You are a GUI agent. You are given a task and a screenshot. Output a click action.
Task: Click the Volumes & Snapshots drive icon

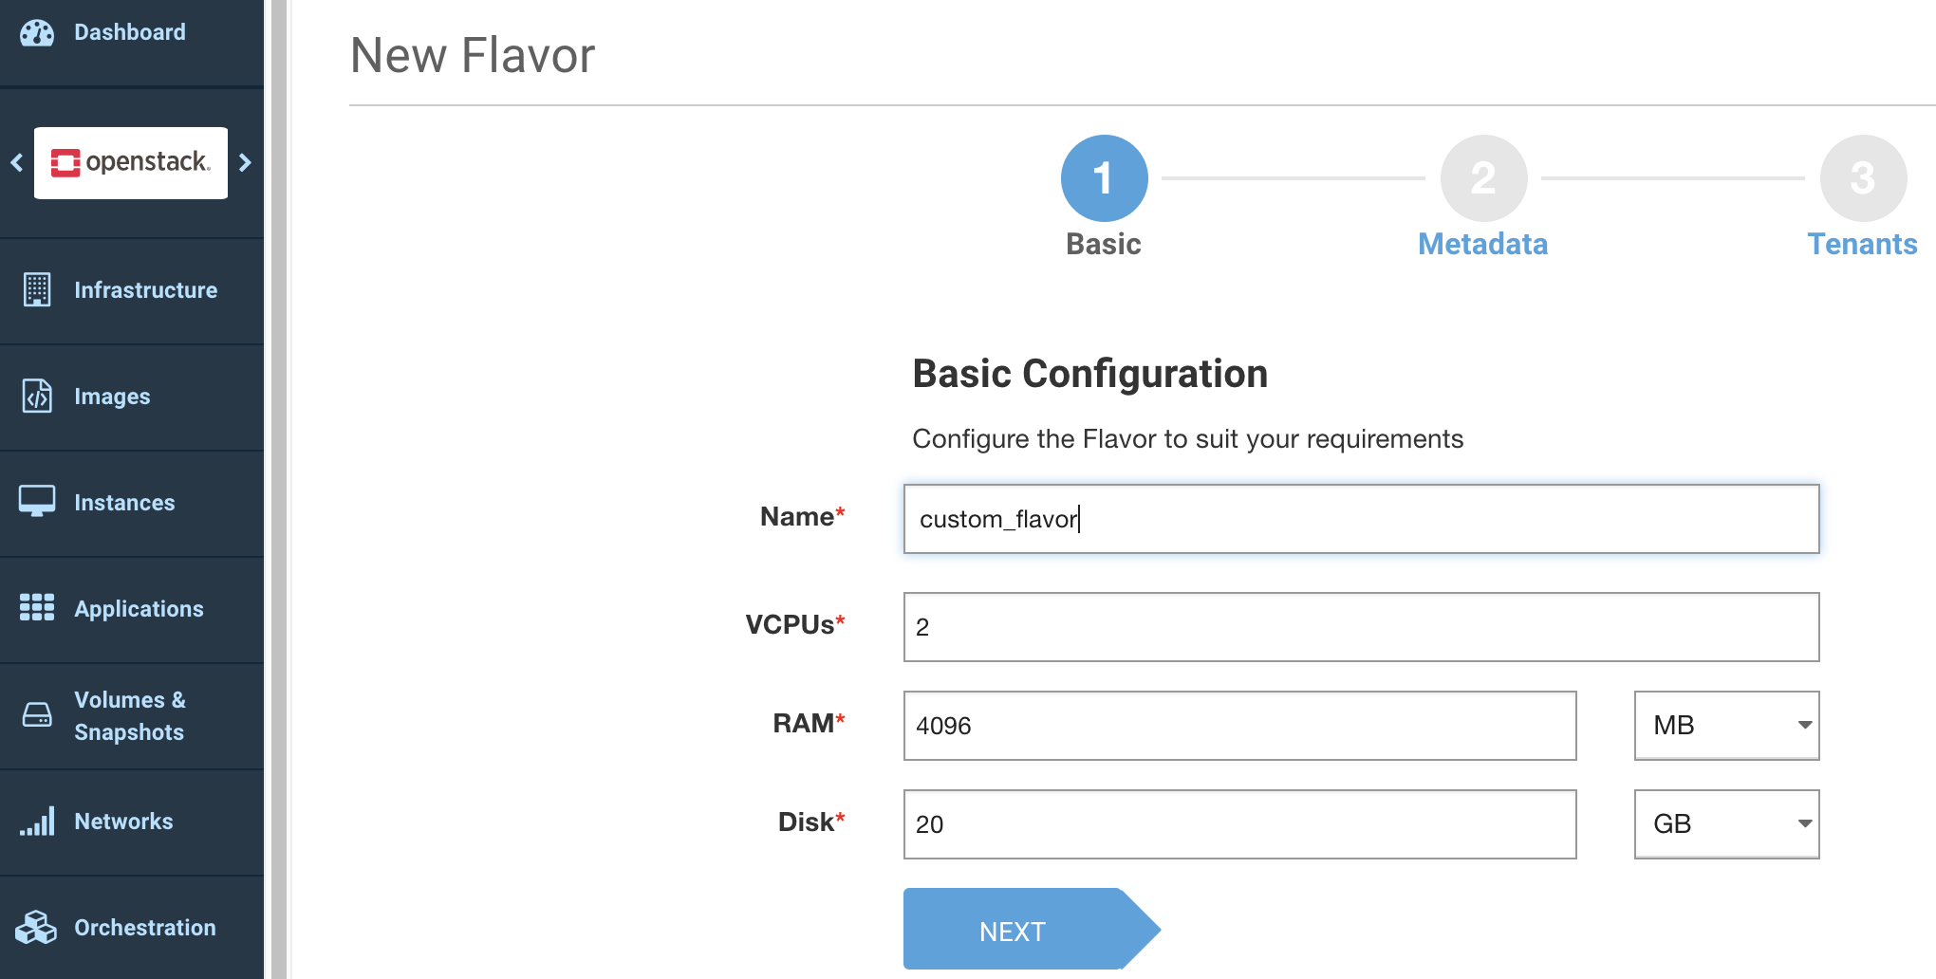coord(37,714)
